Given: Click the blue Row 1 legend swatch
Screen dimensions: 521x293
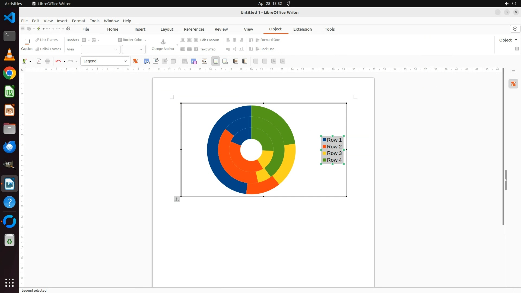Looking at the screenshot, I should [x=324, y=140].
